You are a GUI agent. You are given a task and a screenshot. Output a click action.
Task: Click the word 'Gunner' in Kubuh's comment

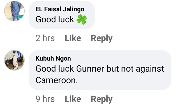90,69
